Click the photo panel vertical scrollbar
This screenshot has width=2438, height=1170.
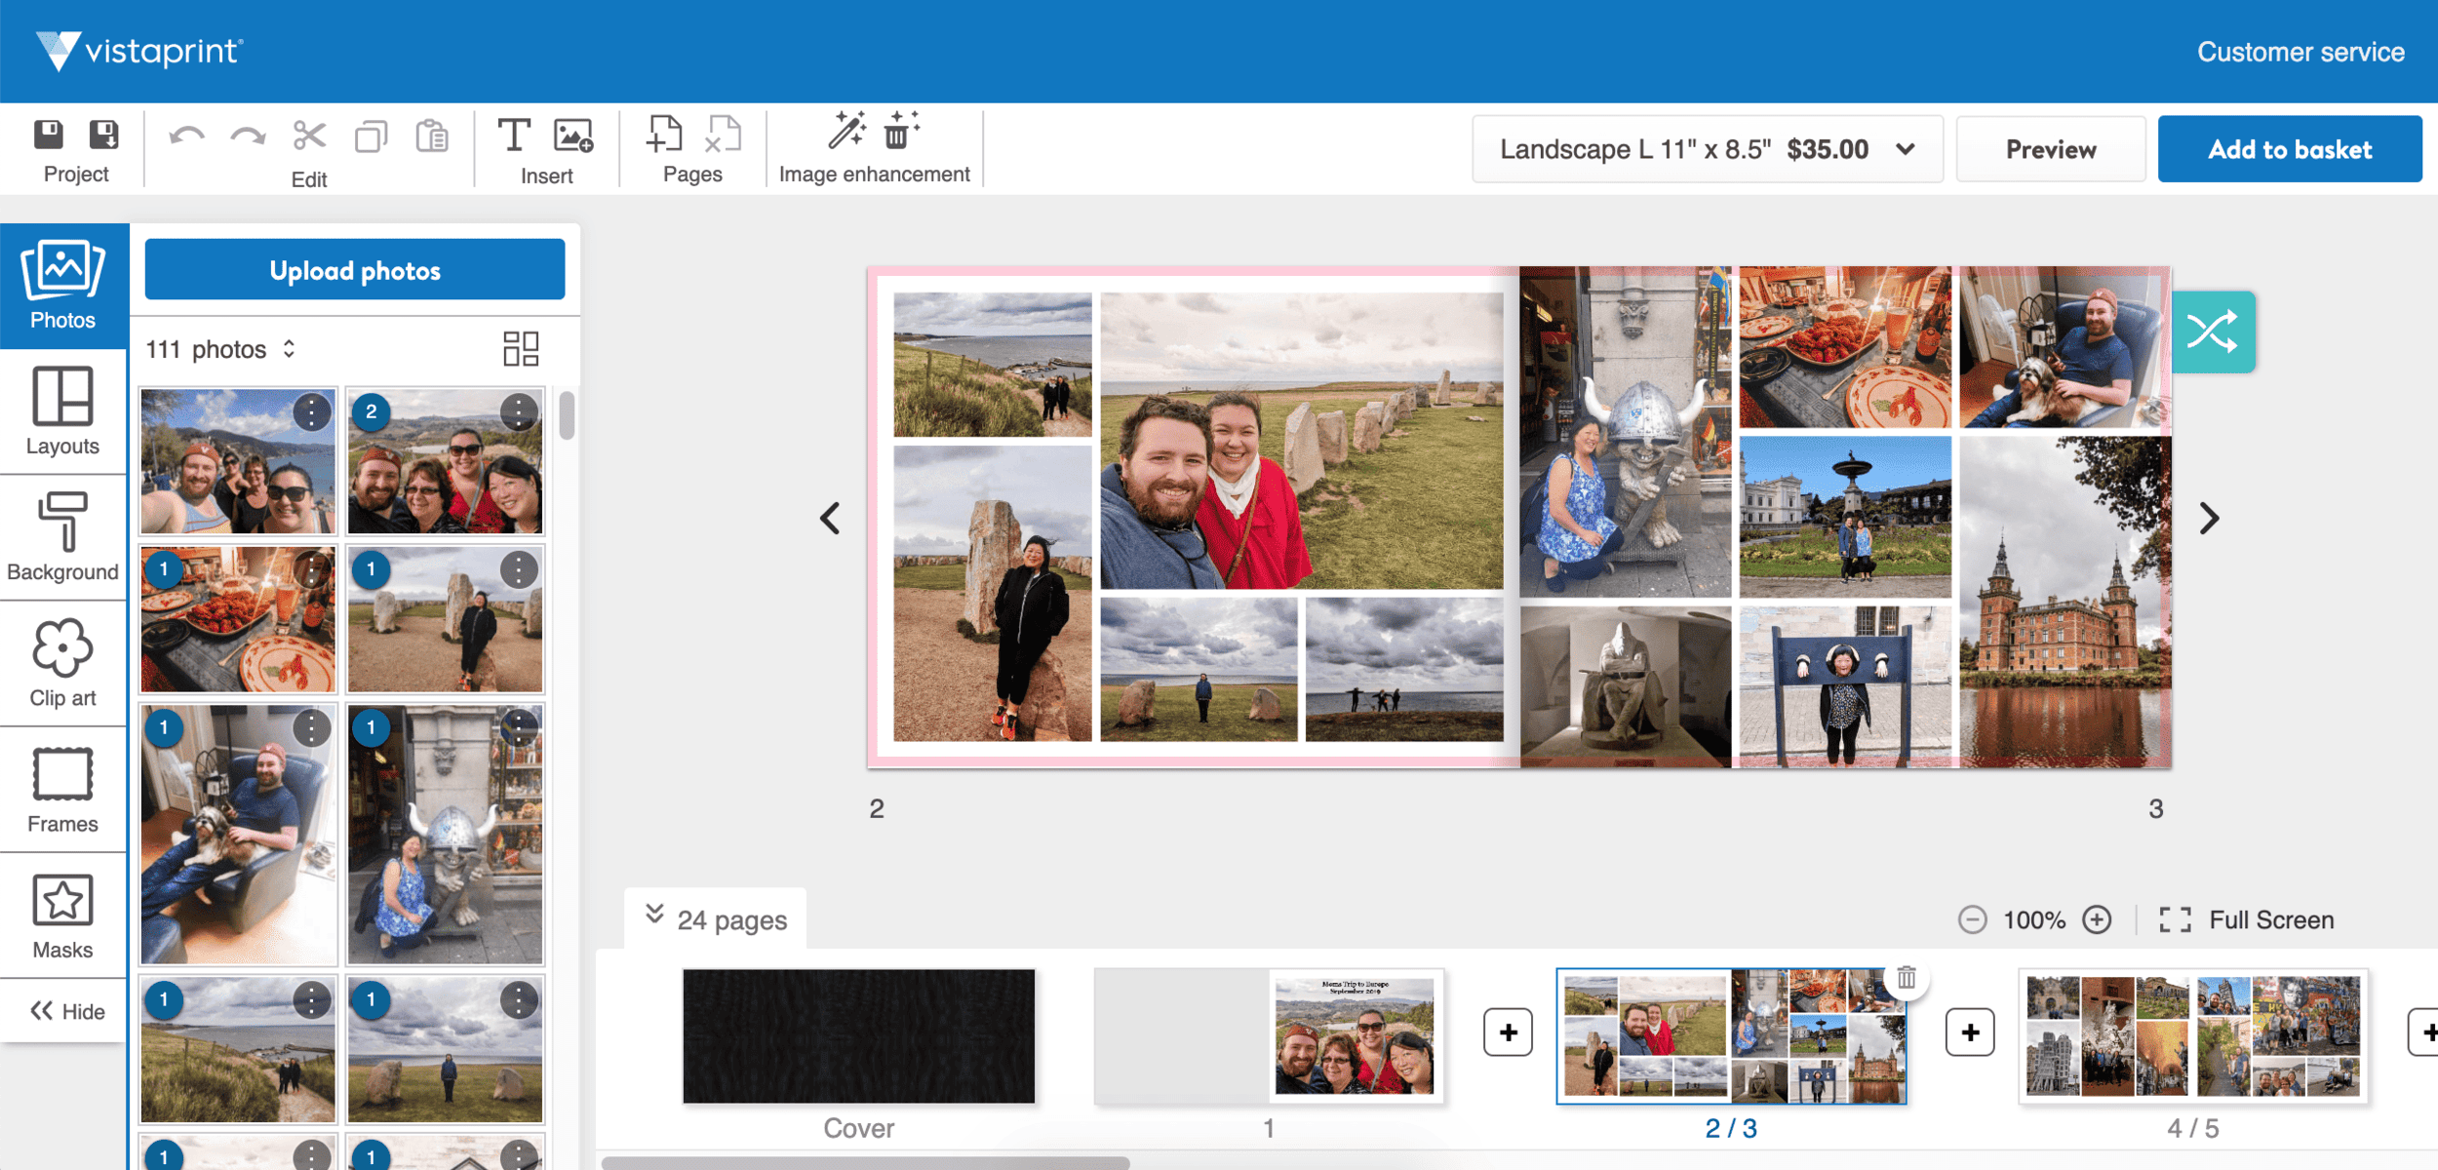[567, 414]
